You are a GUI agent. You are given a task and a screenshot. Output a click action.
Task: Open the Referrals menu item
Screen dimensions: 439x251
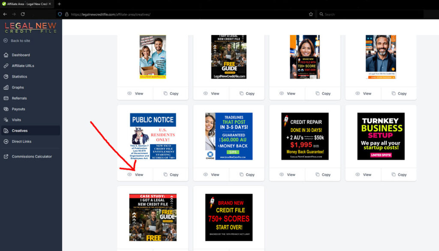19,98
